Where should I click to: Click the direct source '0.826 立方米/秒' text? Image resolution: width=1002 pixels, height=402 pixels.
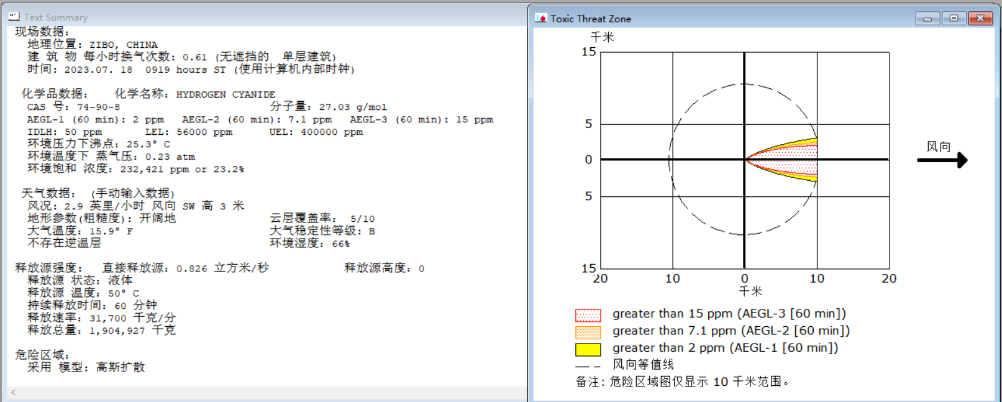[223, 268]
